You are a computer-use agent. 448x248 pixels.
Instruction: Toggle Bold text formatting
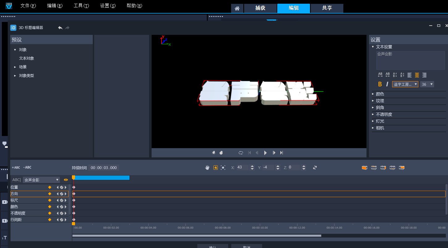pyautogui.click(x=380, y=84)
